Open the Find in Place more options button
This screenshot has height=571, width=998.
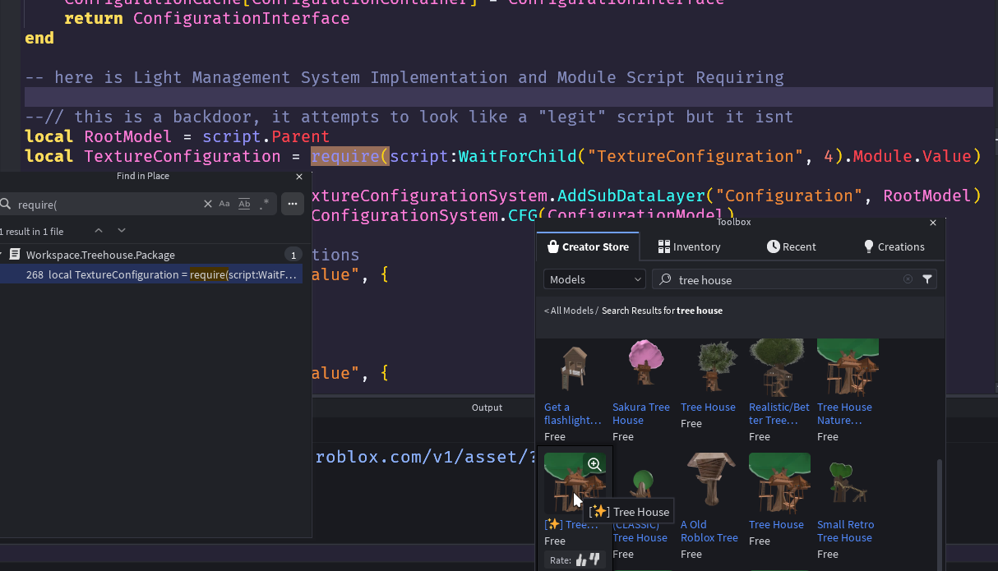pyautogui.click(x=293, y=204)
